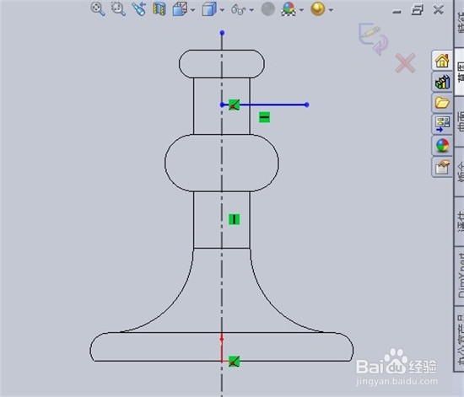Open the Apply Scene dropdown arrow
The image size is (464, 397).
click(x=301, y=10)
